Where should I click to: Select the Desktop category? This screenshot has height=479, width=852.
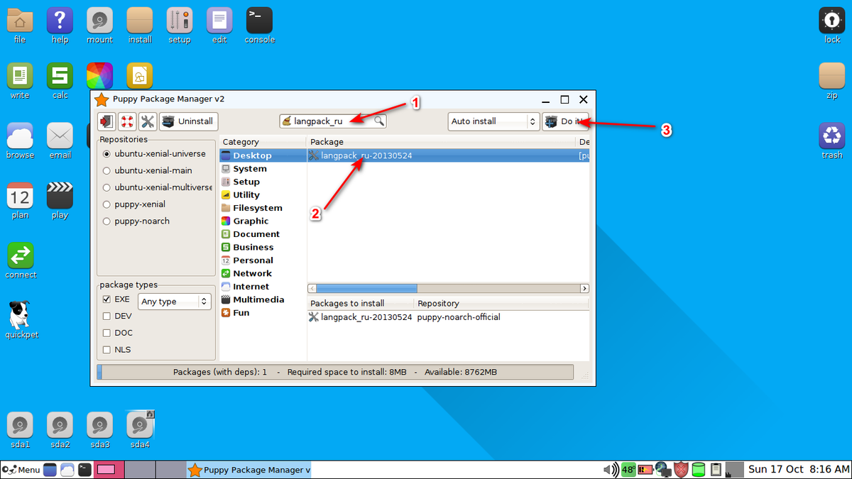point(263,155)
